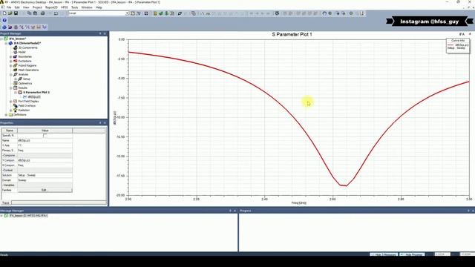475x267 pixels.
Task: Expand the Port Field Display tree node
Action: 11,102
